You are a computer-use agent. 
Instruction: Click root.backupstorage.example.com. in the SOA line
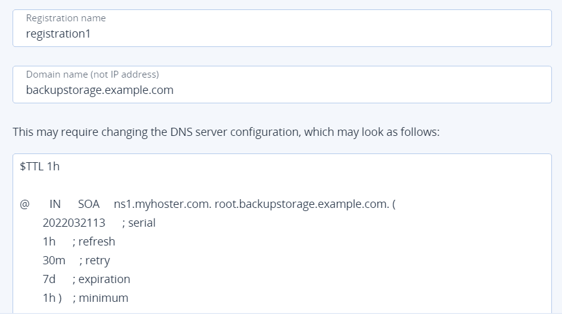[302, 204]
